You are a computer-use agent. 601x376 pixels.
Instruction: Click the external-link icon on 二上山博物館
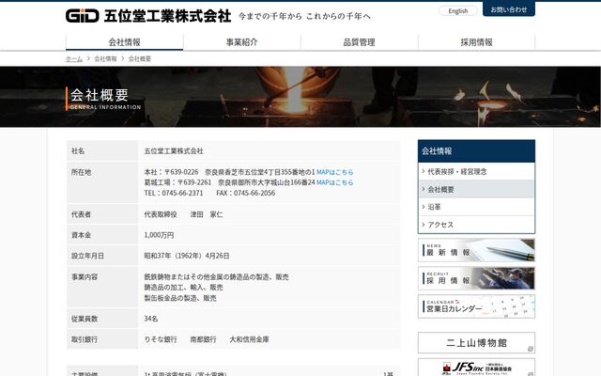pyautogui.click(x=531, y=349)
